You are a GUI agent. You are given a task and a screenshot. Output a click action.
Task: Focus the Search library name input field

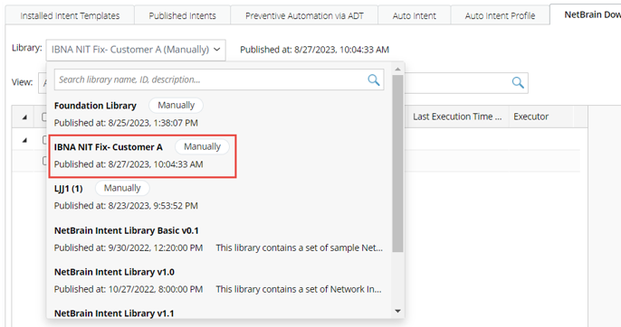pos(211,79)
